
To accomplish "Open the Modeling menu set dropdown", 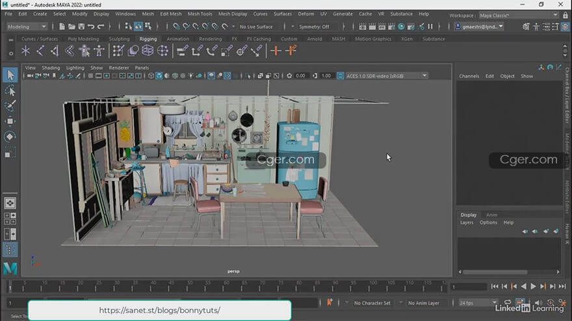I will [x=27, y=27].
